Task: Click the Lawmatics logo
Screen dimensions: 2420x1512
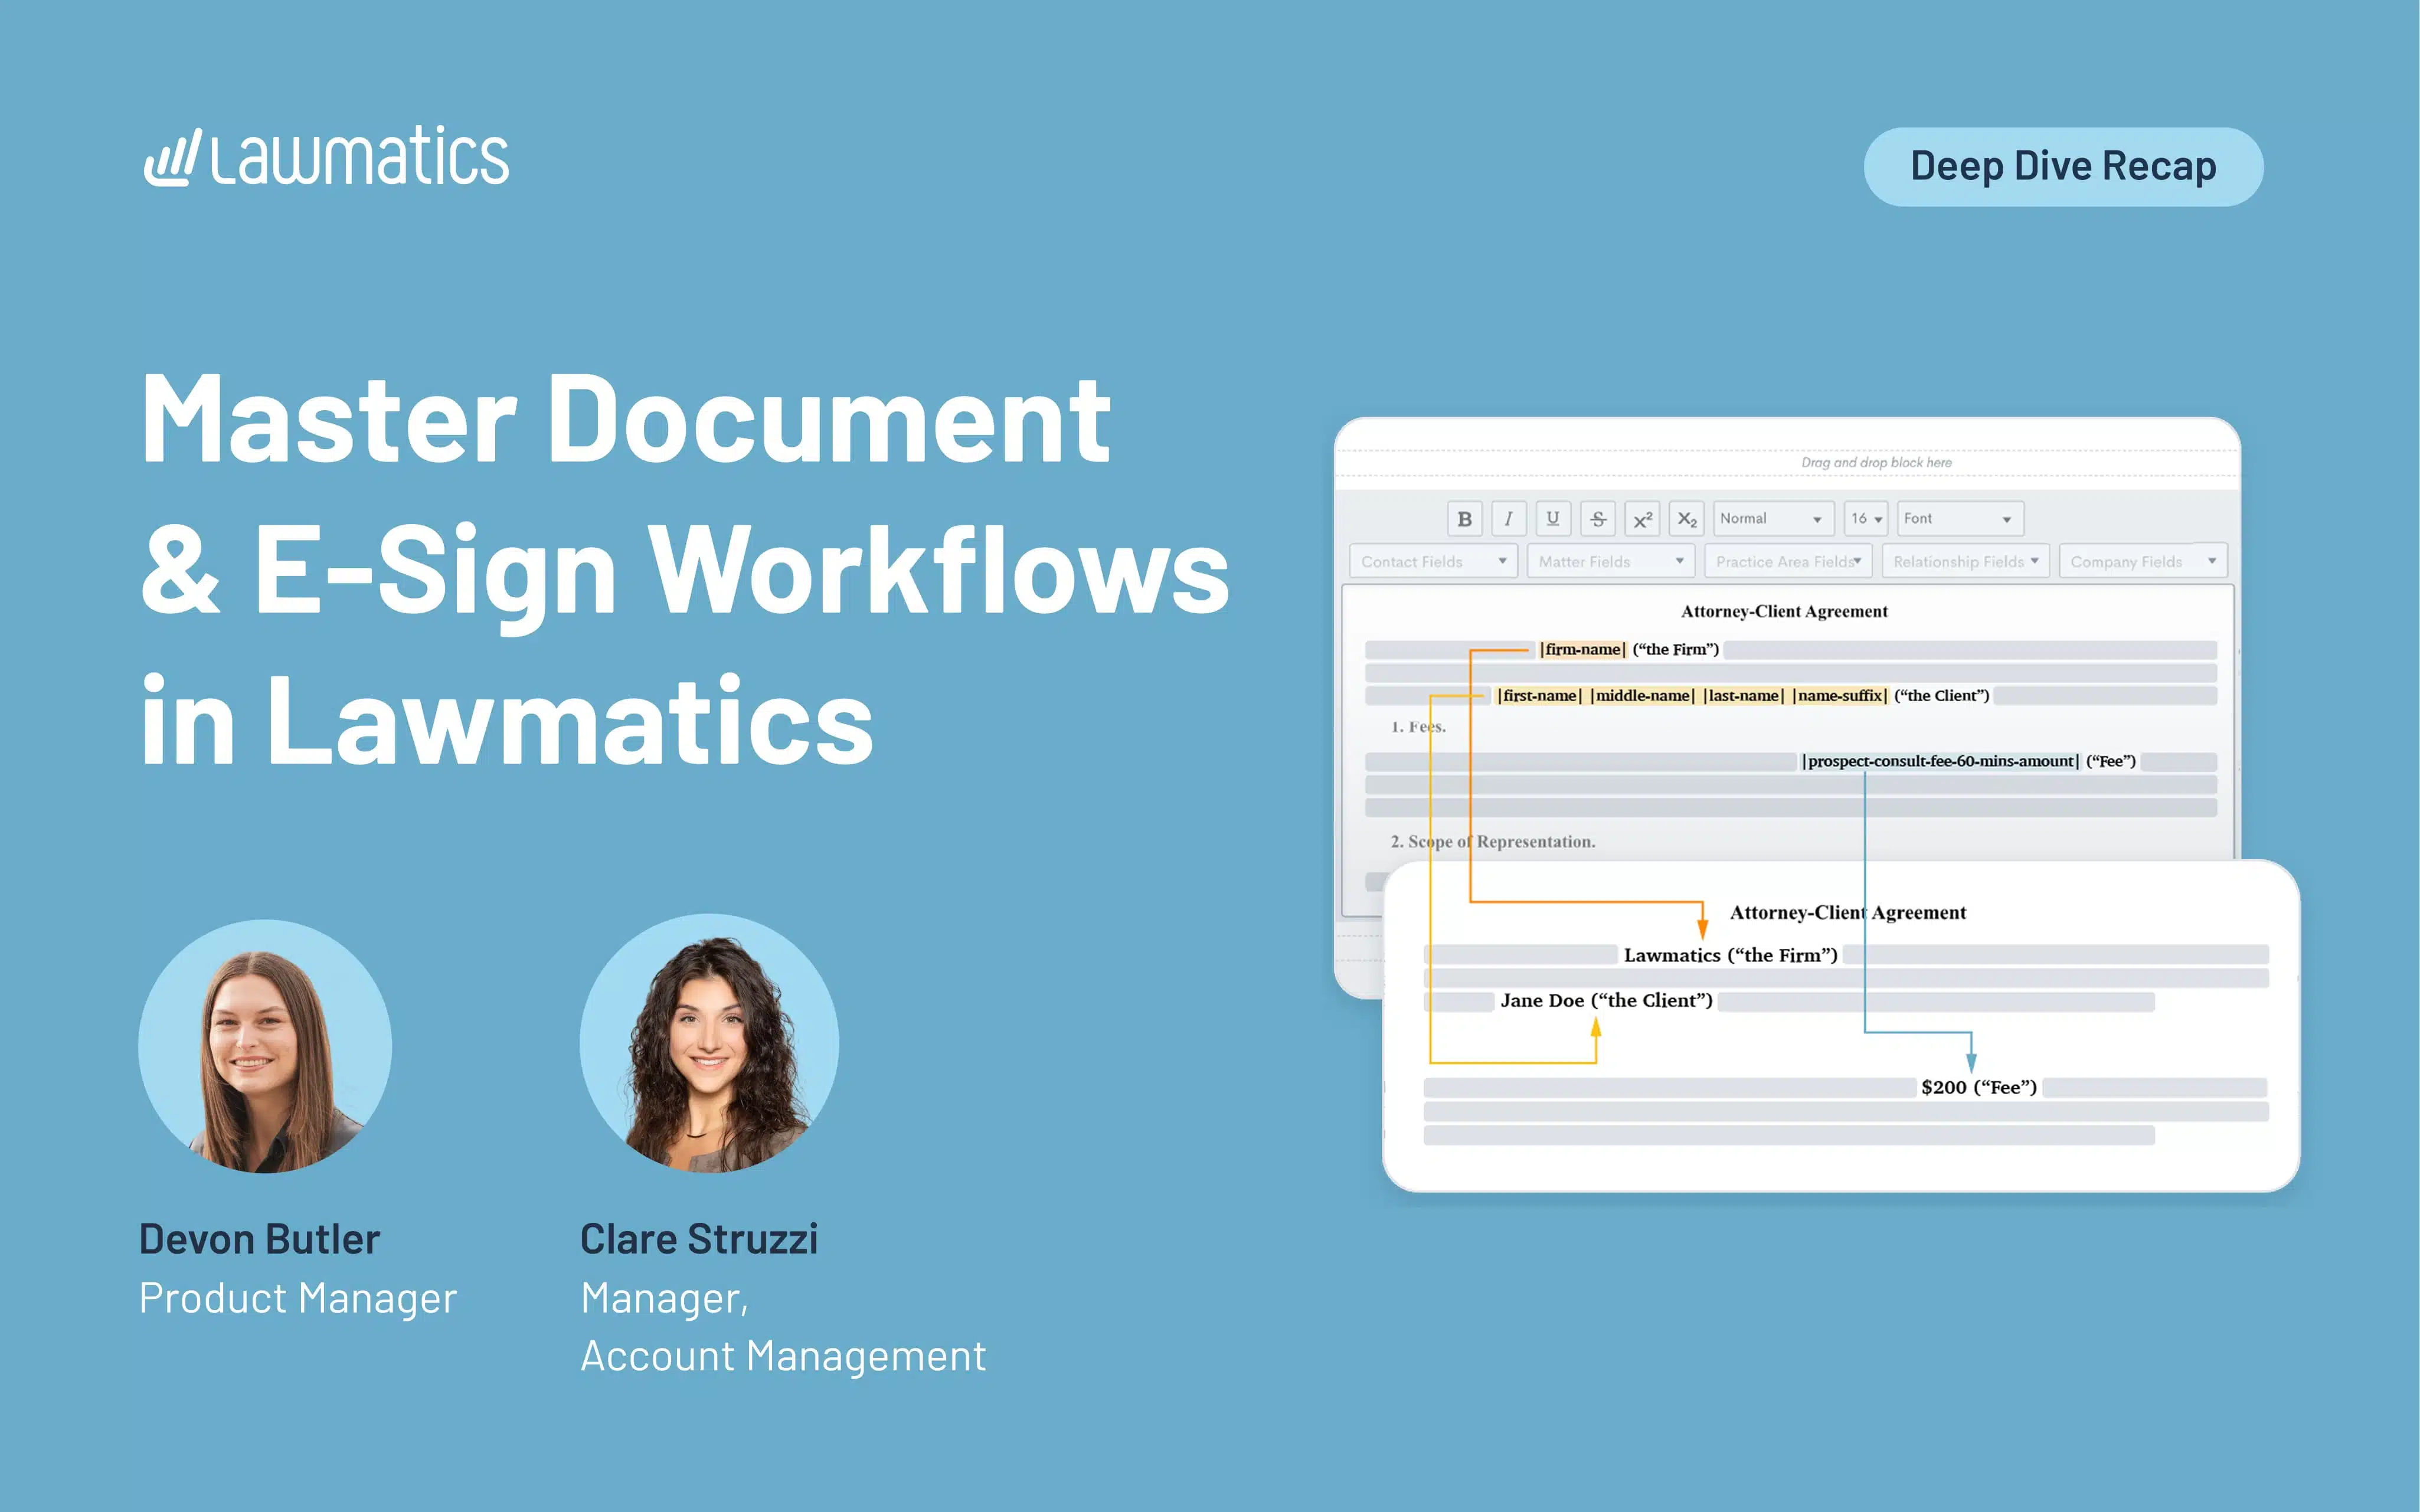Action: pos(326,157)
